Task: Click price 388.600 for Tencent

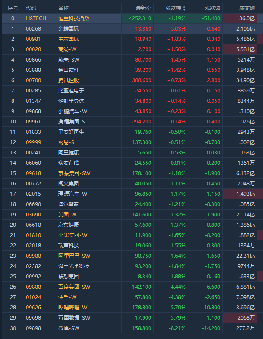Action: [142, 80]
